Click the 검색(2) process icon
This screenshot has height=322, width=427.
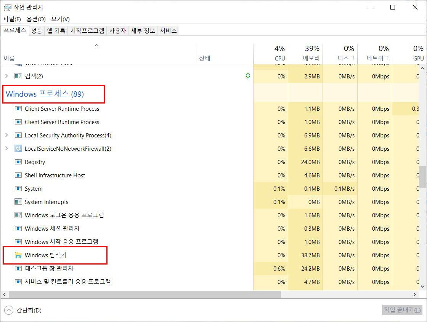point(18,76)
